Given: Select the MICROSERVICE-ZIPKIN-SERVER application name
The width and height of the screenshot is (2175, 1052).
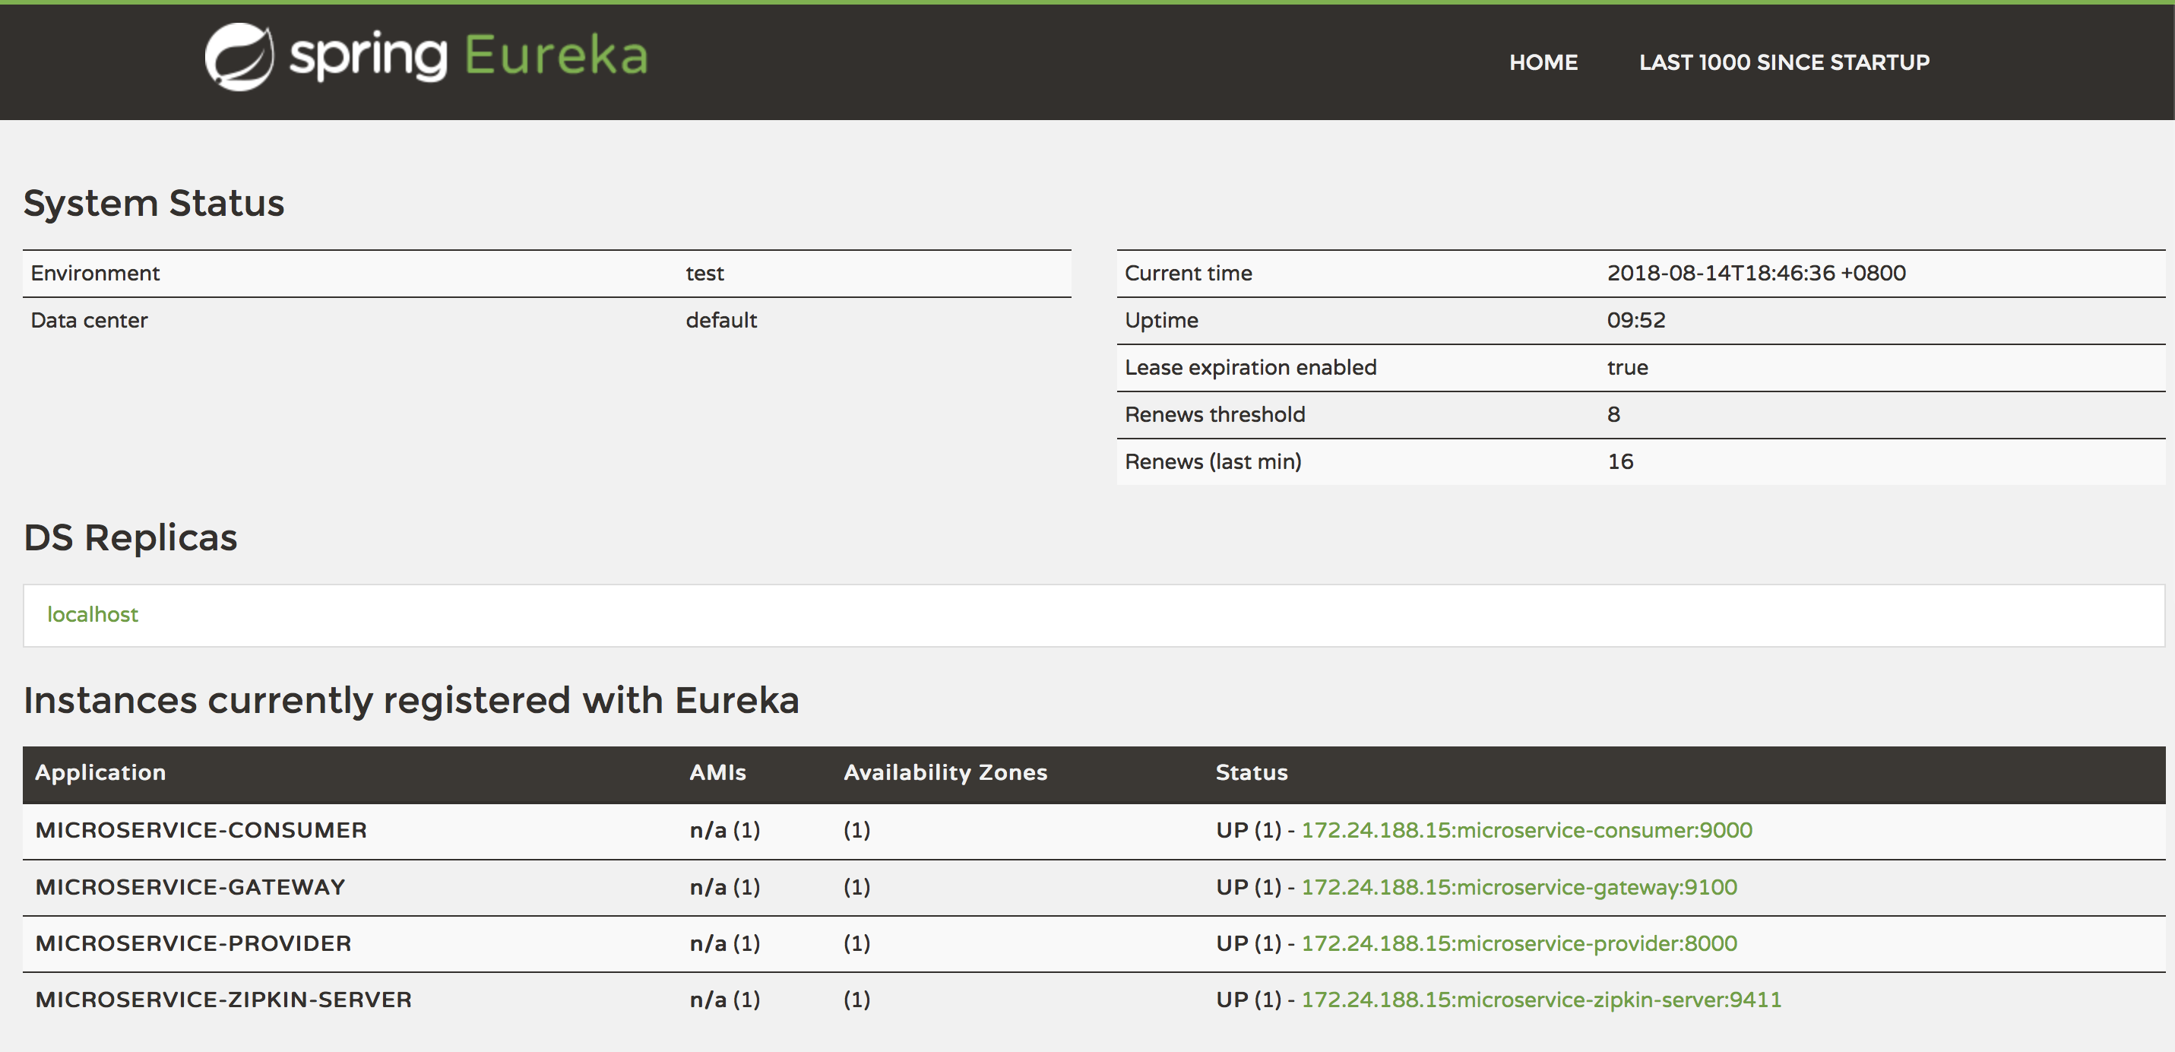Looking at the screenshot, I should (x=223, y=1000).
